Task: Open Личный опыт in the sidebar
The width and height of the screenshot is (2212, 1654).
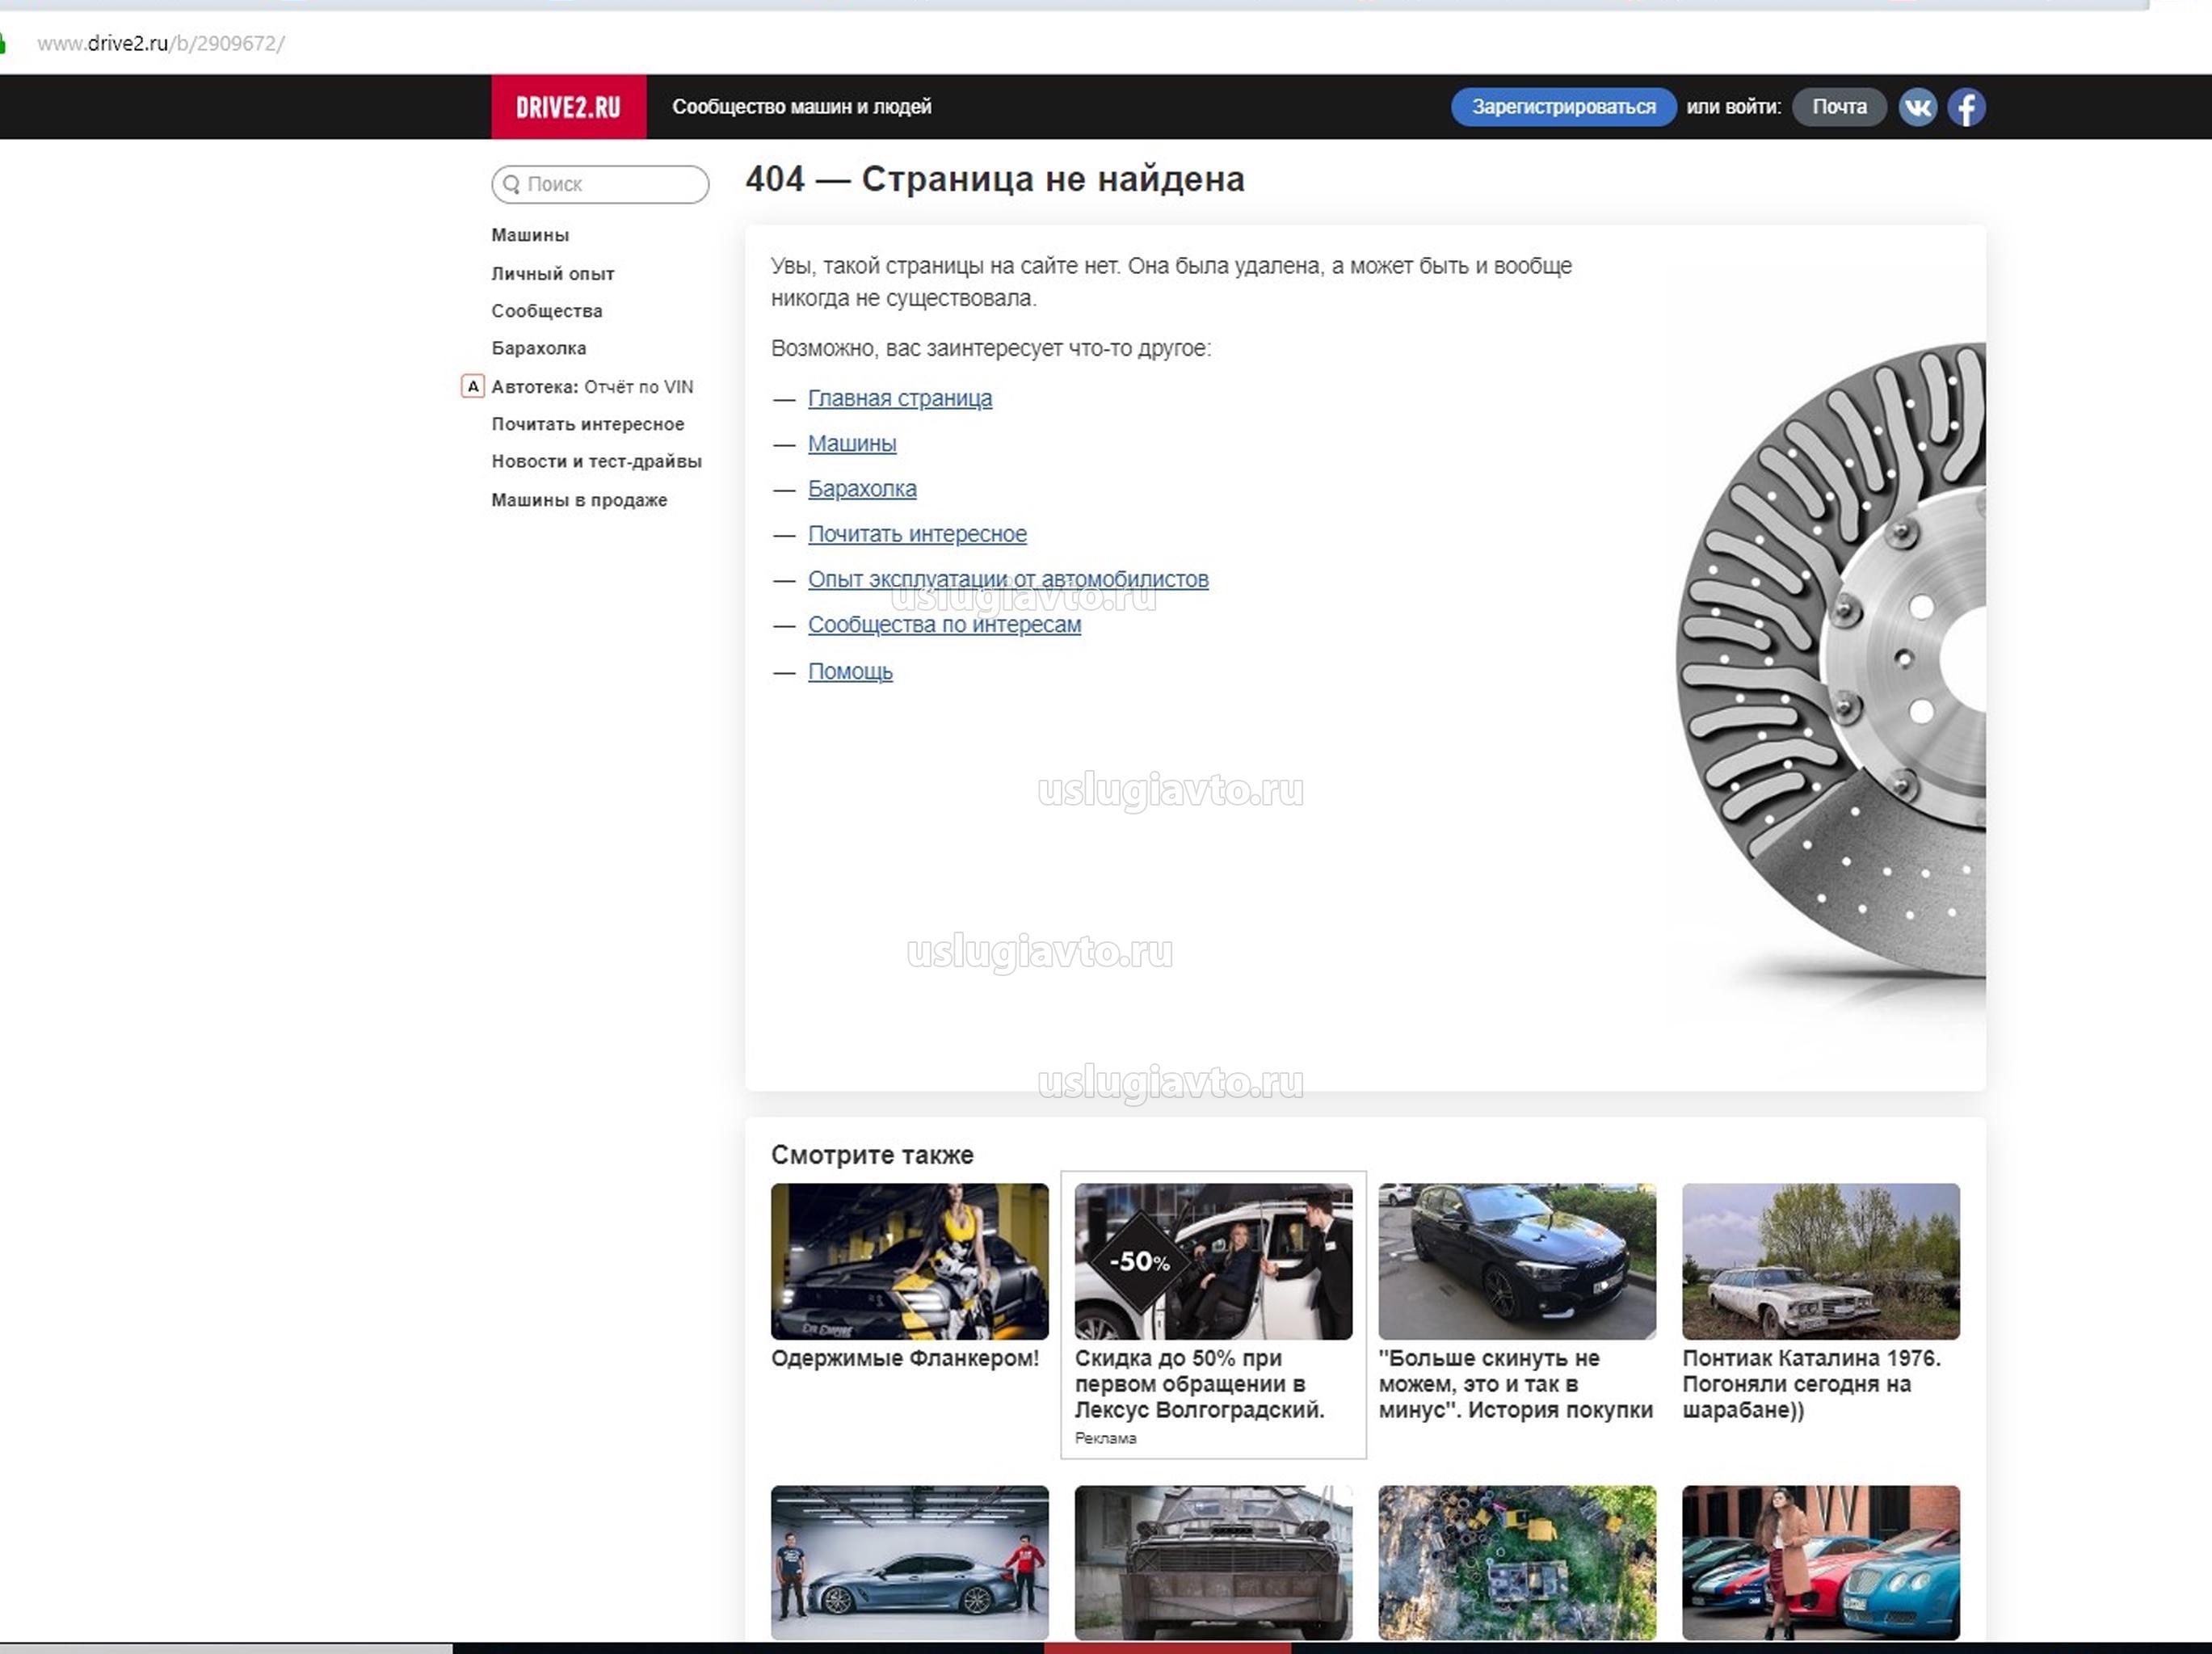Action: coord(552,273)
